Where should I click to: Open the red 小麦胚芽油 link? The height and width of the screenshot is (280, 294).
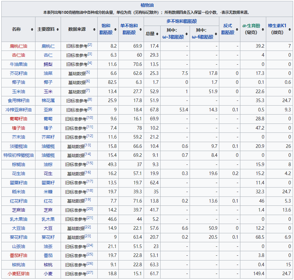19,274
